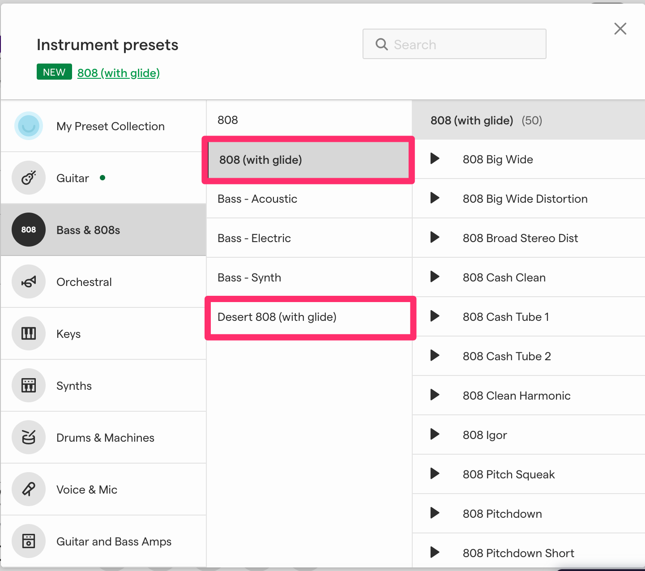This screenshot has width=645, height=571.
Task: Close the Instrument presets dialog
Action: click(x=620, y=29)
